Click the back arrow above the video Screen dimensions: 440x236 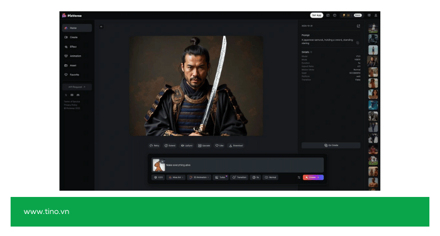pos(101,26)
